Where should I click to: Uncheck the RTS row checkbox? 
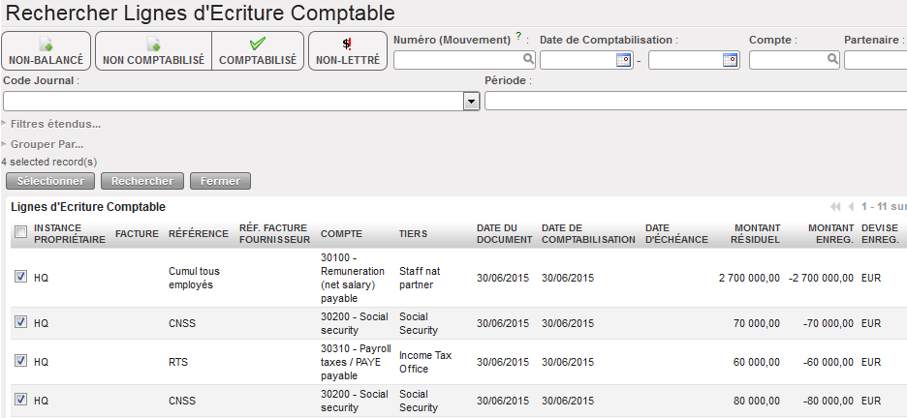click(x=20, y=362)
